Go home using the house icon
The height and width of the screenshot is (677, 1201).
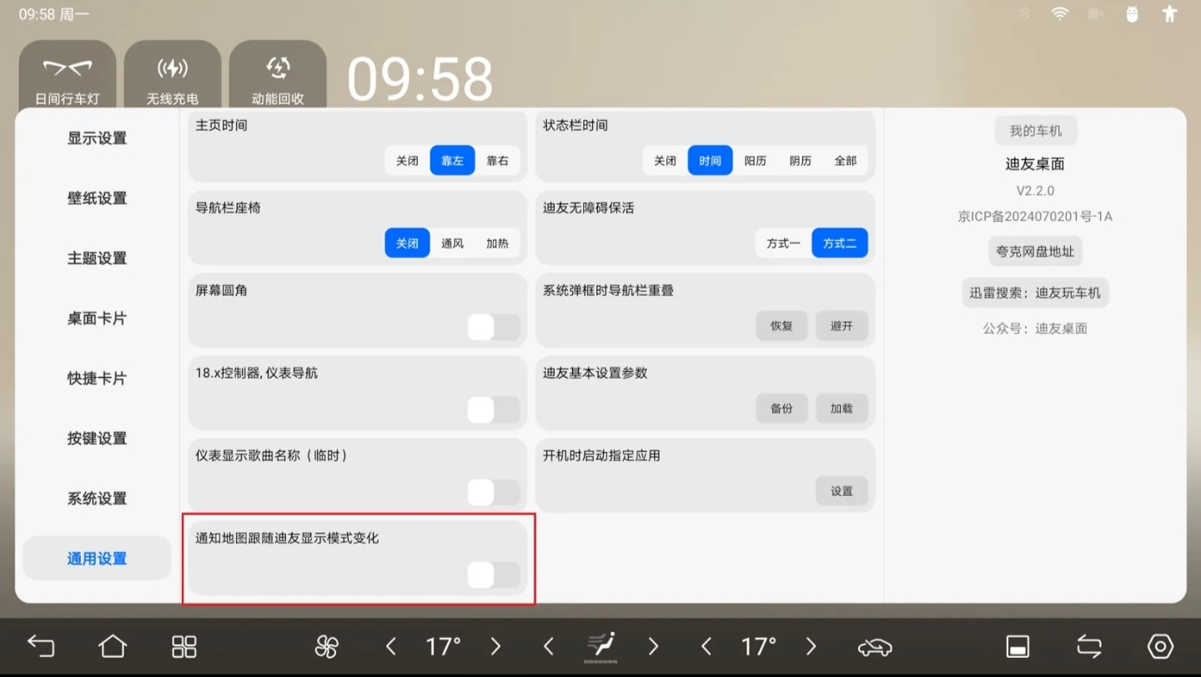pyautogui.click(x=113, y=646)
